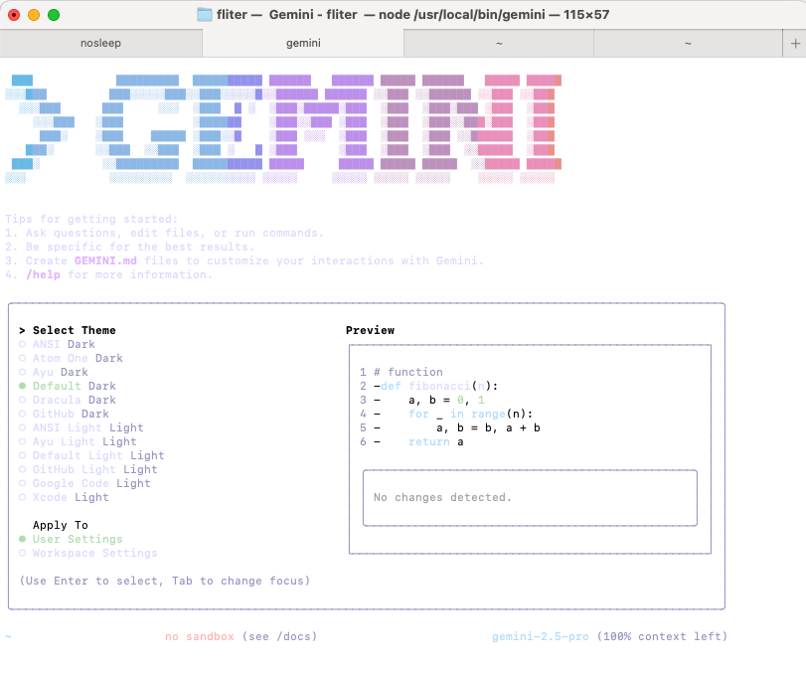Switch to the gemini tab
This screenshot has width=806, height=674.
(x=303, y=44)
